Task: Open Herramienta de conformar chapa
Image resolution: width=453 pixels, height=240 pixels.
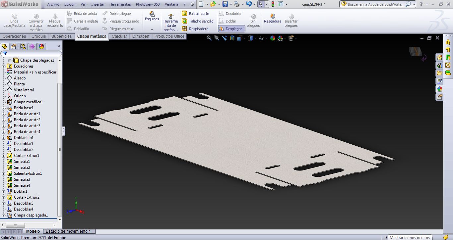Action: [171, 23]
